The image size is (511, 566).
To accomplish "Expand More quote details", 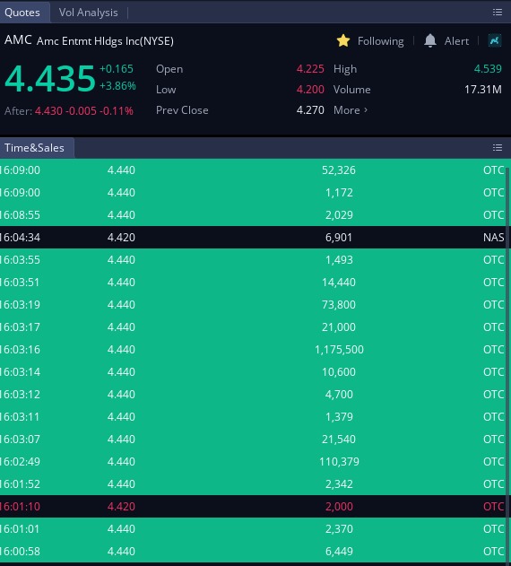I will (x=351, y=110).
